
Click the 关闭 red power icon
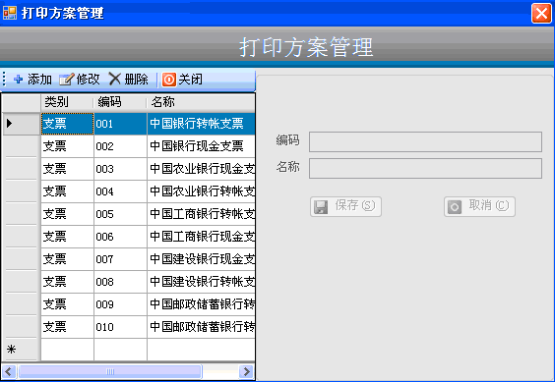169,80
